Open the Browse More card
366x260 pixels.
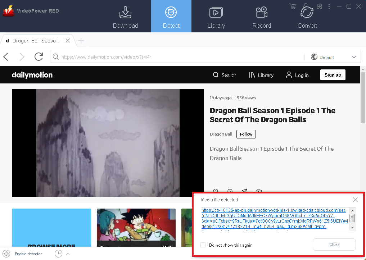tap(51, 228)
